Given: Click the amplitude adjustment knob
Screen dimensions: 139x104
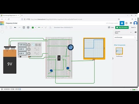Looking at the screenshot, I should tap(29, 49).
